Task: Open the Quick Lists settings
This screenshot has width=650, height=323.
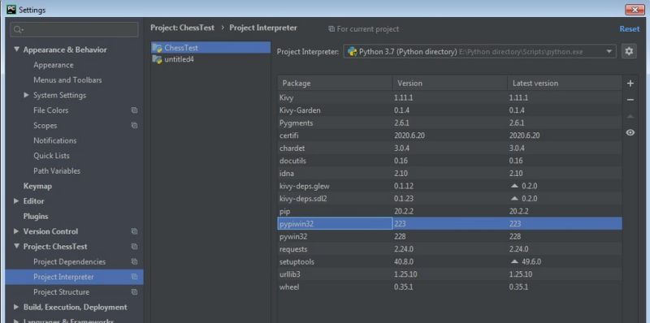Action: [51, 156]
